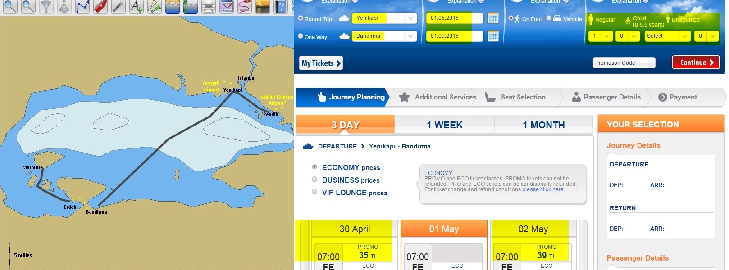Image resolution: width=729 pixels, height=270 pixels.
Task: Click the printer icon
Action: click(x=208, y=6)
